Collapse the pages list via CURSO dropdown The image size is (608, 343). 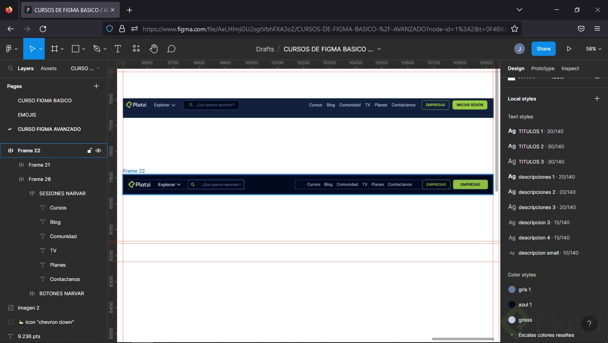(85, 68)
